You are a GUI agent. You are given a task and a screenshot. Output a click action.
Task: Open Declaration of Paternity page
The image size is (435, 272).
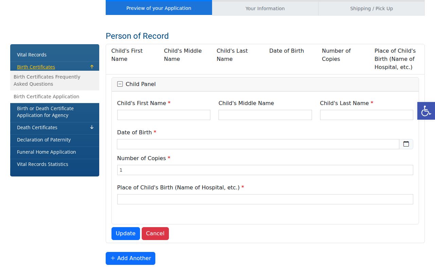click(x=44, y=140)
